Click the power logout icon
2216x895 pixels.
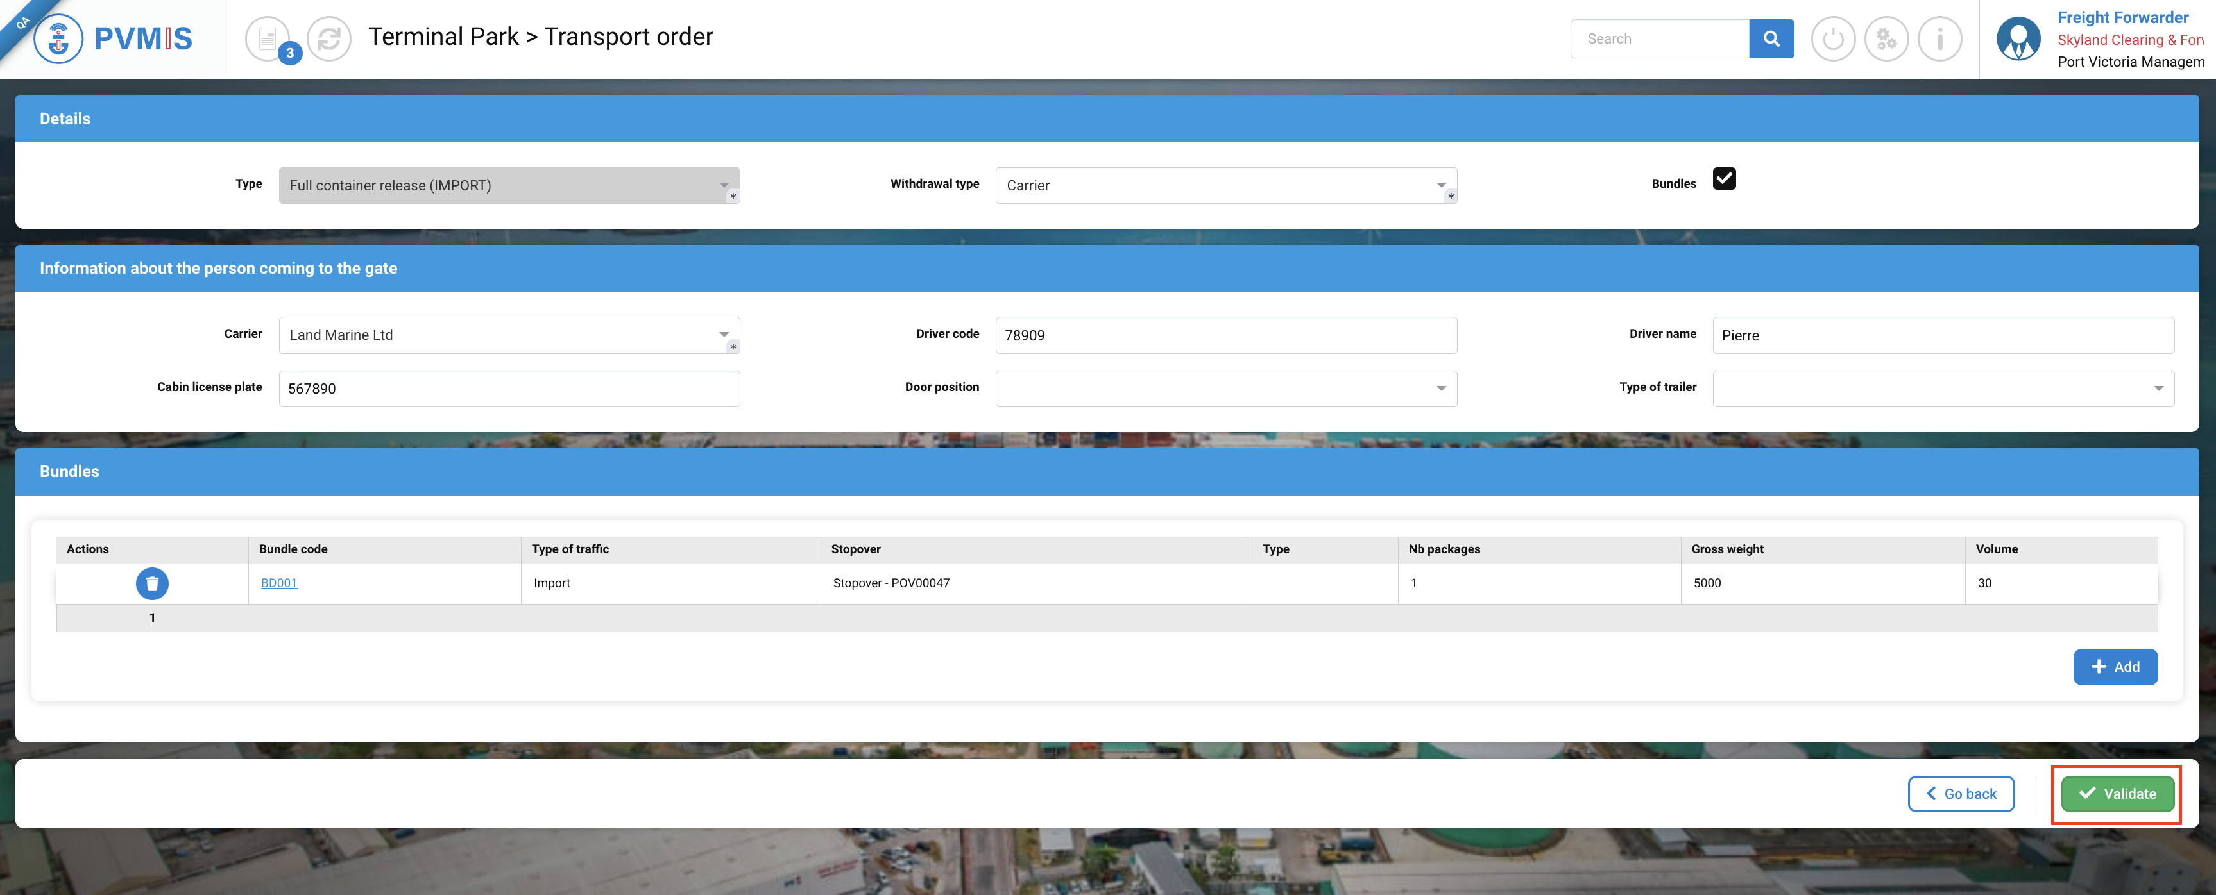tap(1832, 38)
